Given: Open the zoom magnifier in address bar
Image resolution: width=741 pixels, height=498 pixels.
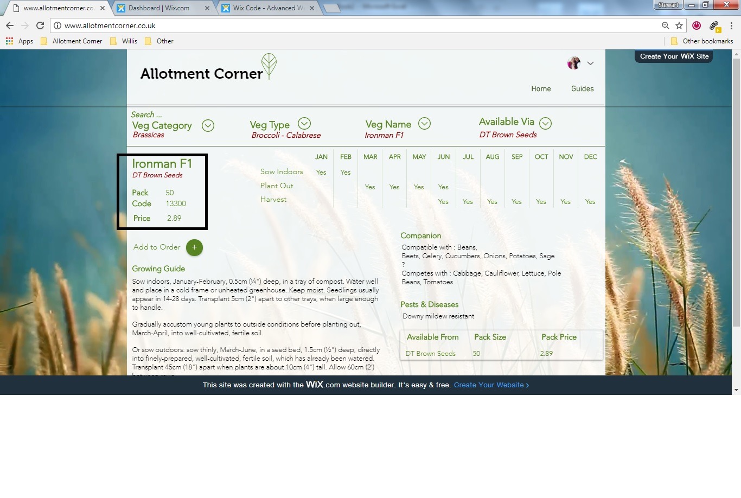Looking at the screenshot, I should (666, 25).
